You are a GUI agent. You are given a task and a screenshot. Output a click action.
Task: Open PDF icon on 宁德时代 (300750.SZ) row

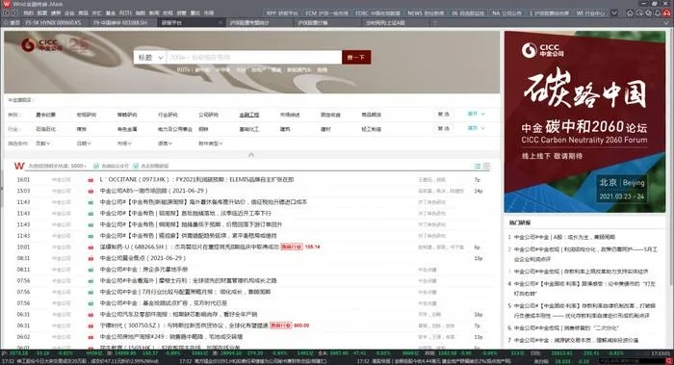point(91,326)
